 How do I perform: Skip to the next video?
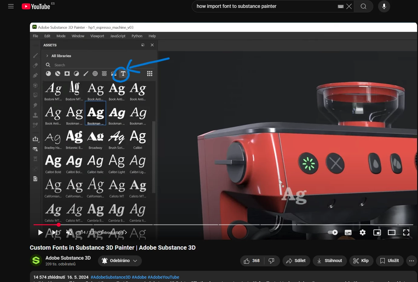55,232
